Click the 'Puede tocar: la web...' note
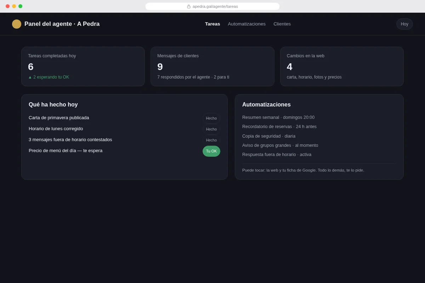This screenshot has height=283, width=425. 303,170
